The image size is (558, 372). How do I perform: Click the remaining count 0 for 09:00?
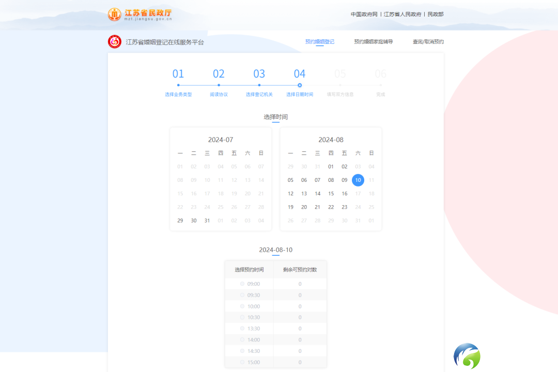300,284
